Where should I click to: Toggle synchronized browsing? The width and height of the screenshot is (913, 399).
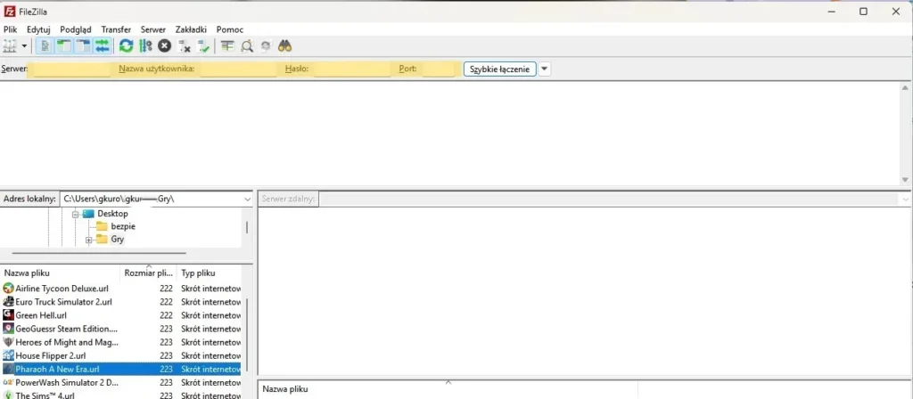tap(266, 46)
